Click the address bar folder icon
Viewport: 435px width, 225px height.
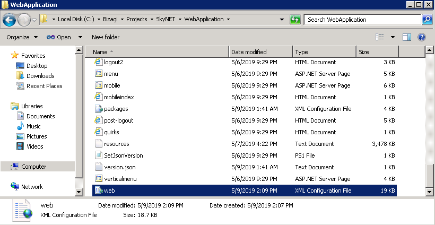click(44, 19)
